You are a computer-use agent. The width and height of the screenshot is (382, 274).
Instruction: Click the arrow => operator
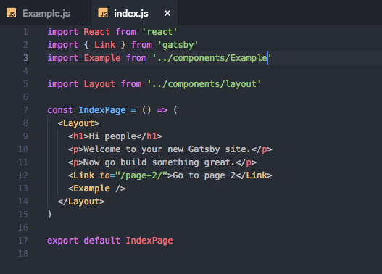pyautogui.click(x=162, y=110)
